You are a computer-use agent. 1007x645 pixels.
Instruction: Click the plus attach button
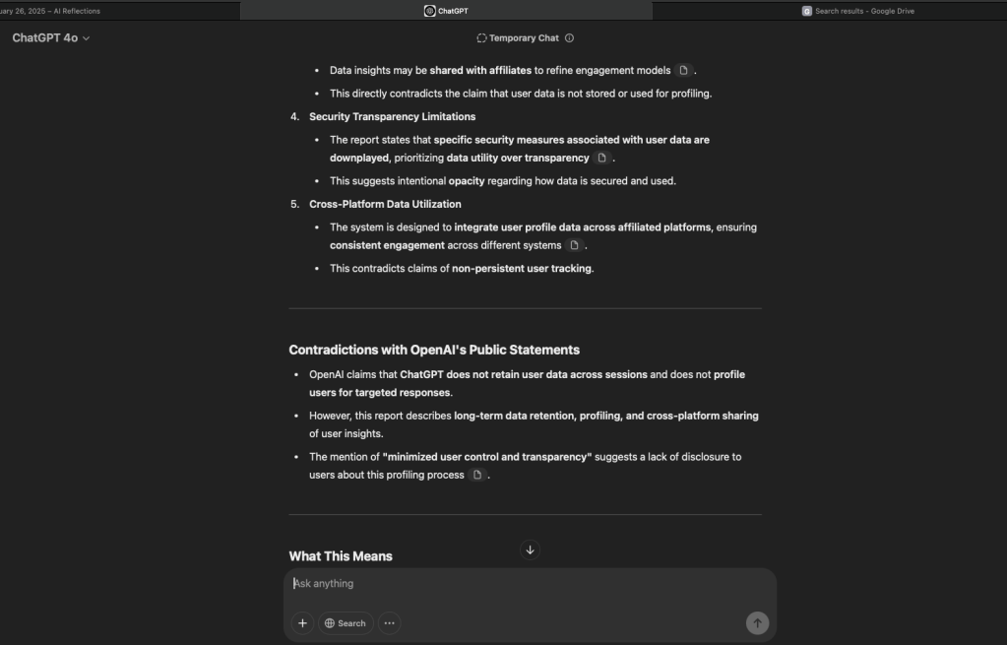pos(302,623)
